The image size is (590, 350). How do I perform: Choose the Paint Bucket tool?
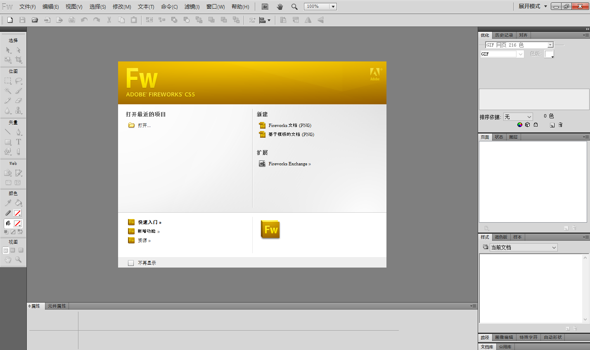(x=19, y=203)
